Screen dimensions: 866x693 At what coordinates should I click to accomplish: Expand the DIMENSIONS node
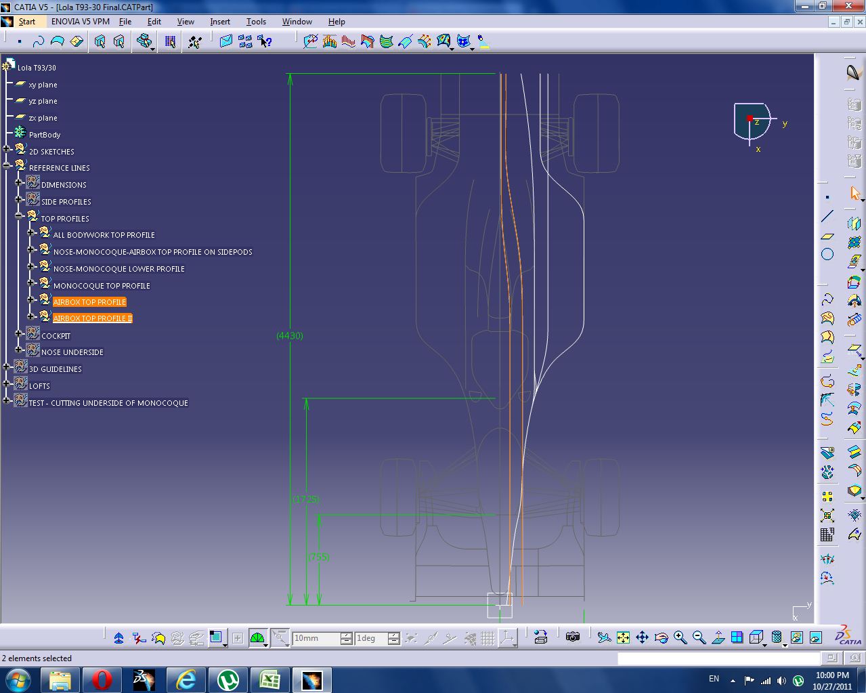(19, 182)
